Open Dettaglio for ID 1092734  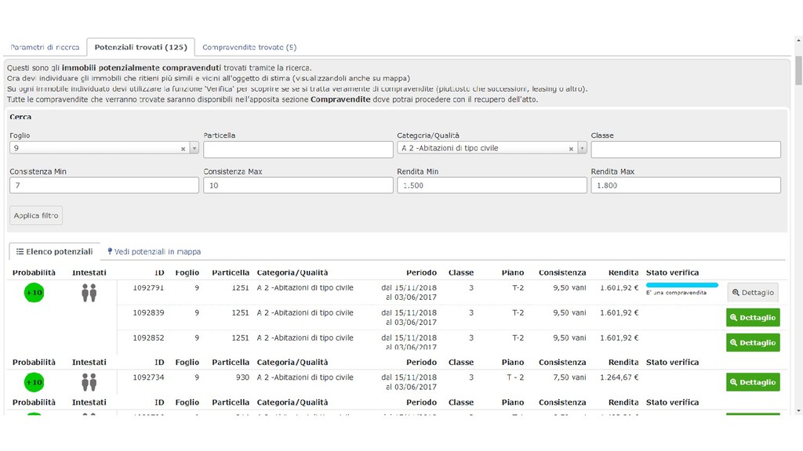(753, 382)
